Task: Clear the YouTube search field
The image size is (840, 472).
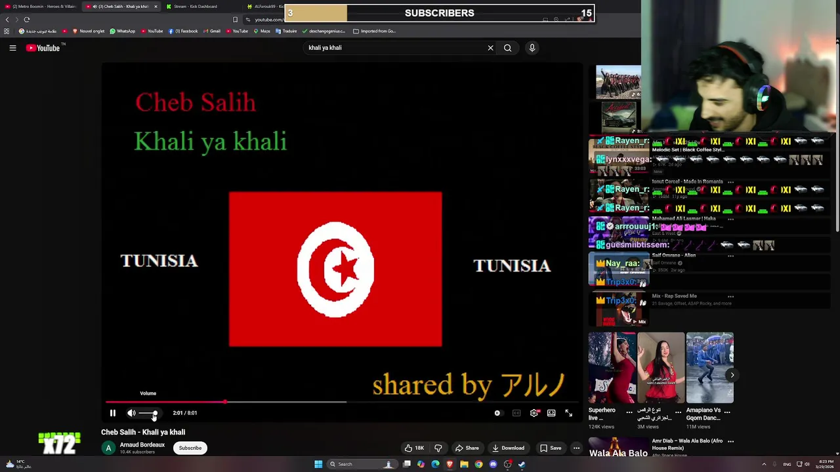Action: point(490,48)
